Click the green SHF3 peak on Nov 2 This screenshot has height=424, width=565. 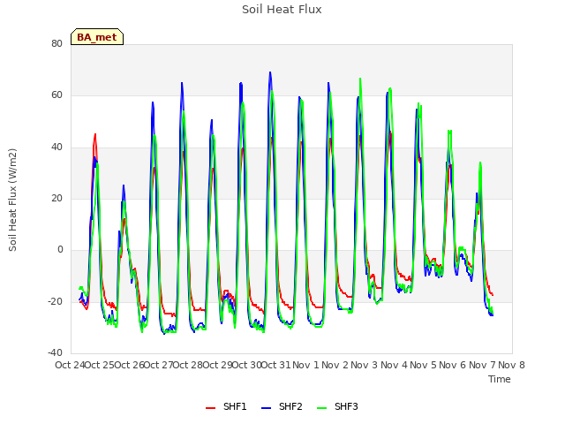(360, 79)
